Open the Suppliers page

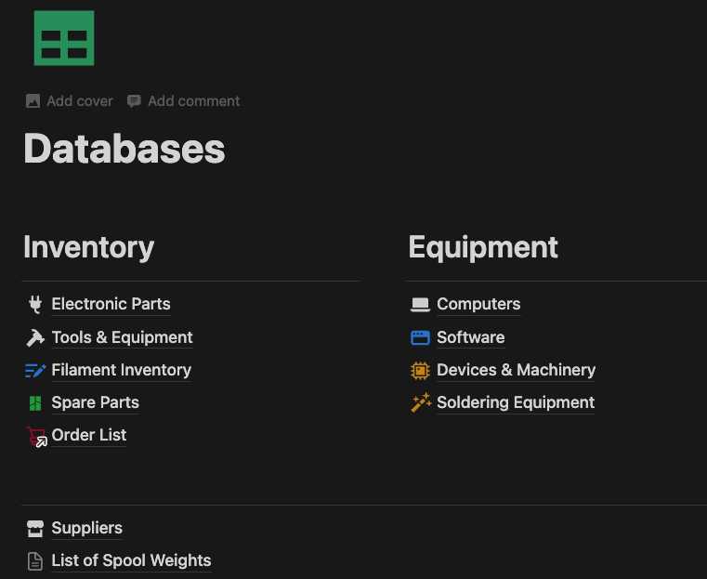[87, 528]
